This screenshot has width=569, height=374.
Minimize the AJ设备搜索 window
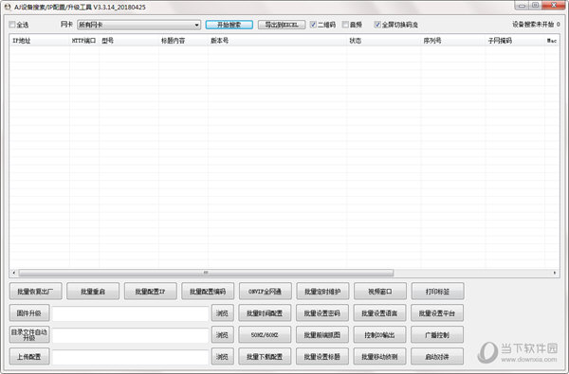pos(522,6)
